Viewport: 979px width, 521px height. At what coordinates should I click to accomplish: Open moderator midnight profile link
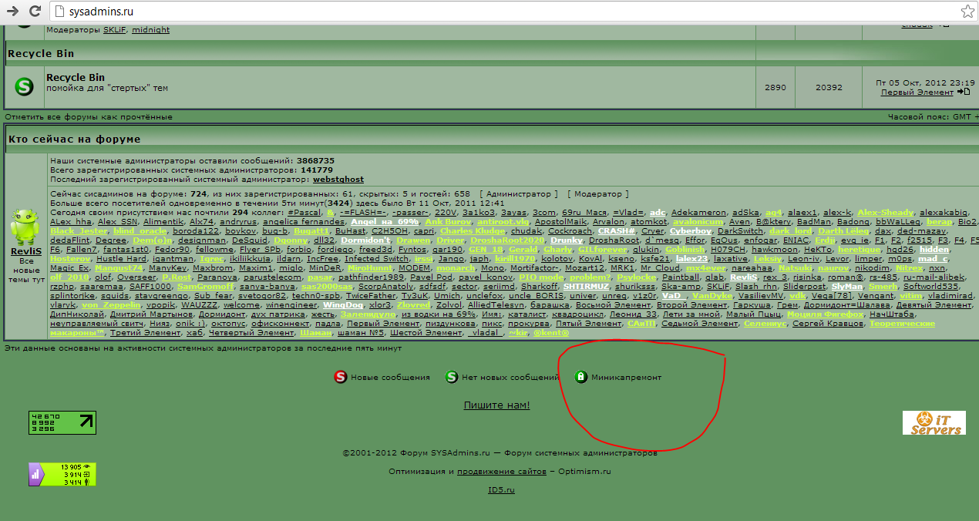click(150, 30)
